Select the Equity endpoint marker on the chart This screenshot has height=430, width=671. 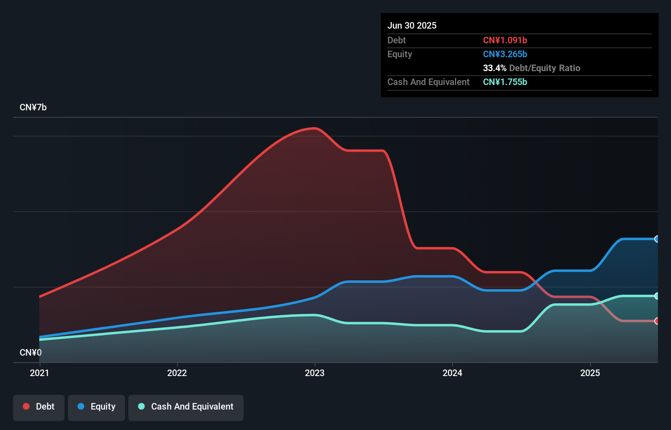[x=657, y=239]
